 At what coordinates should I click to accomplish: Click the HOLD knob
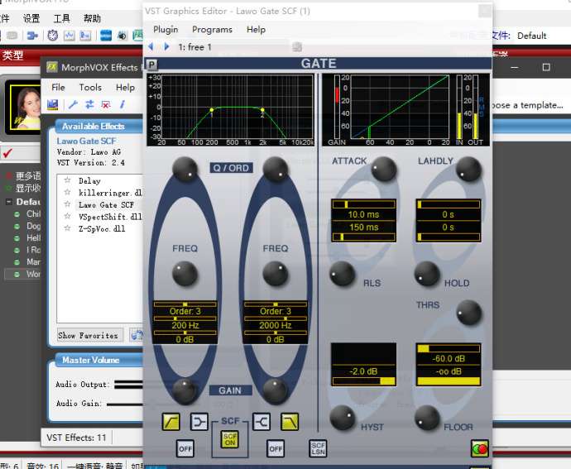click(427, 274)
